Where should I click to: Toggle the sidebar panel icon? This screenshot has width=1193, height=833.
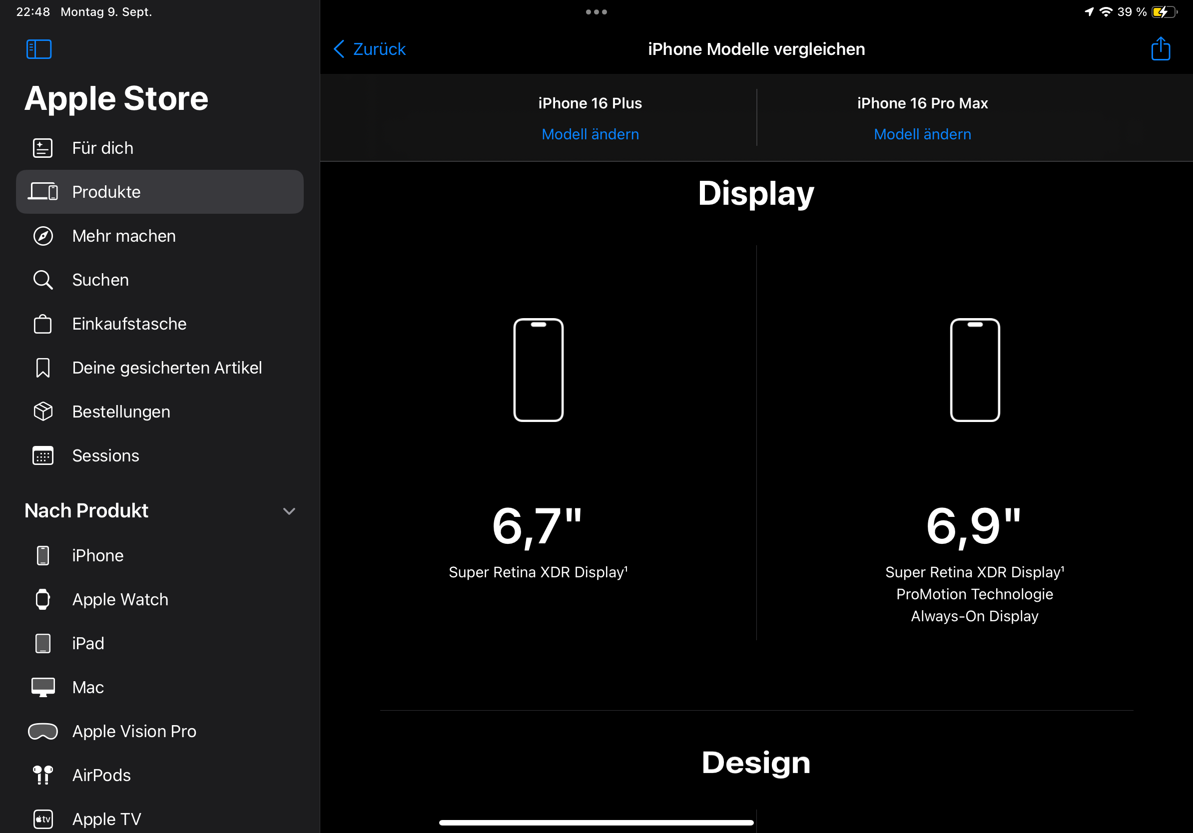(39, 49)
